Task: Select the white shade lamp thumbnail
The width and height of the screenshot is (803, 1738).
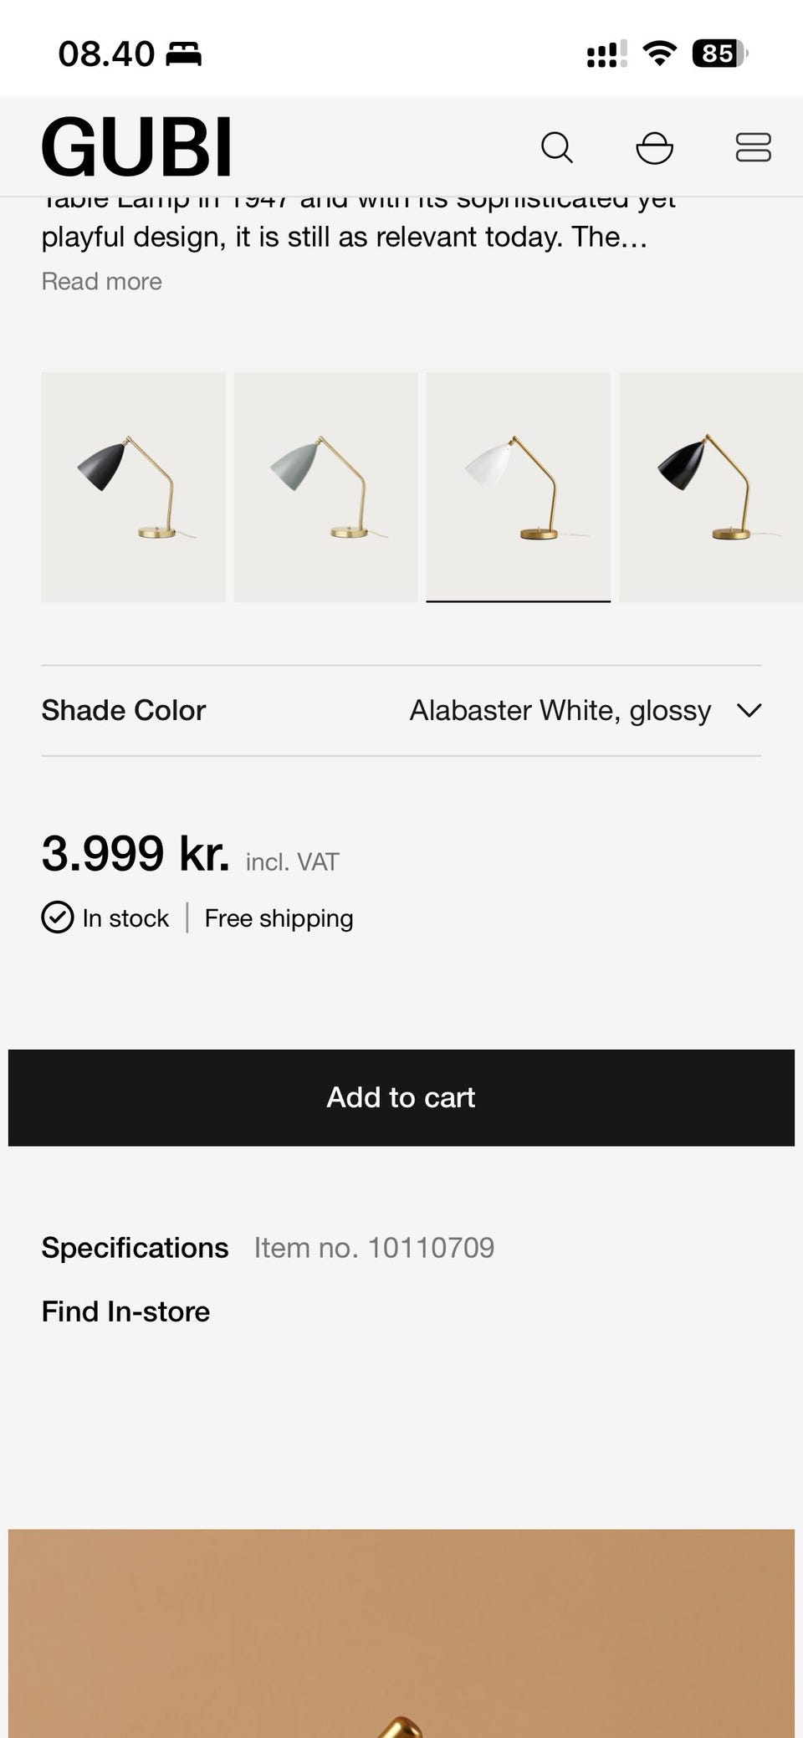Action: click(518, 487)
